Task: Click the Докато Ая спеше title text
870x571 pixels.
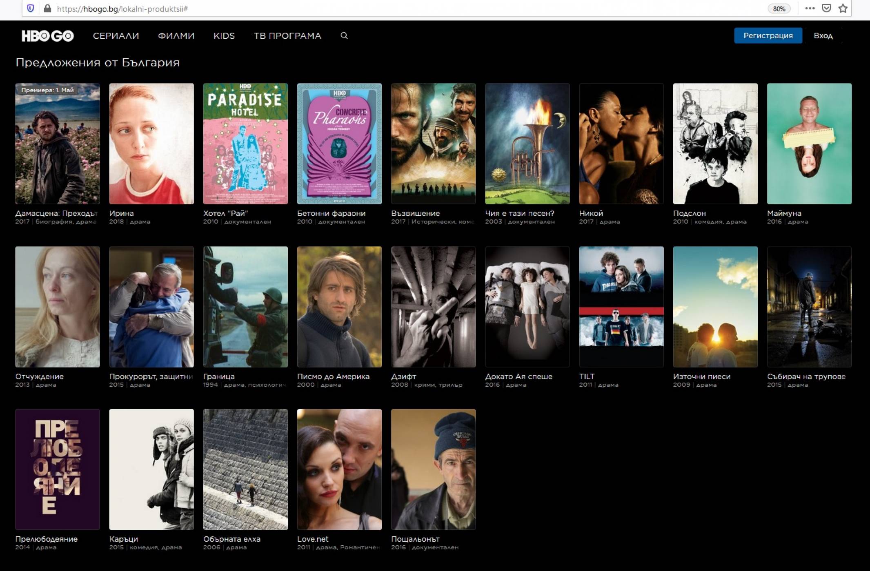Action: pyautogui.click(x=518, y=376)
